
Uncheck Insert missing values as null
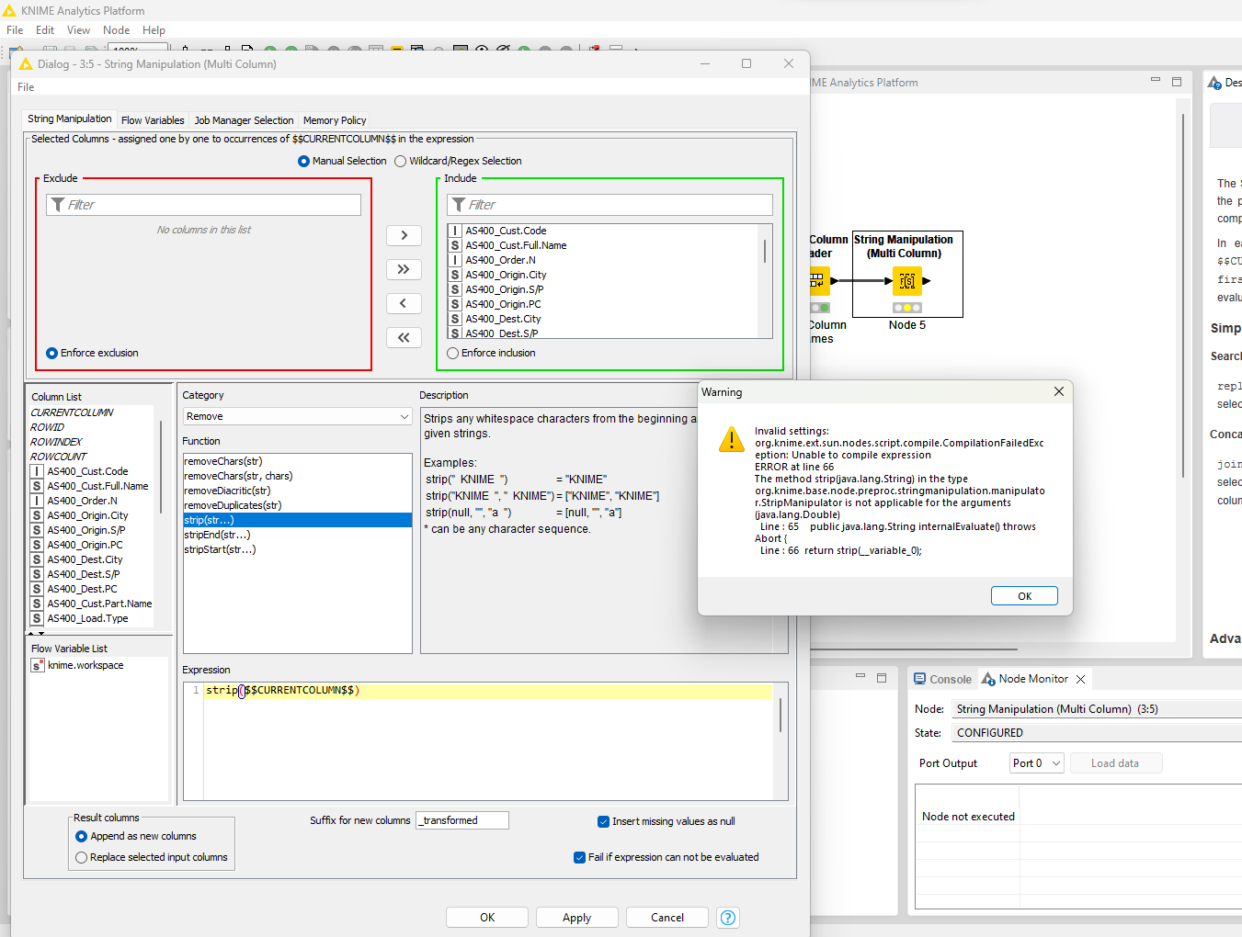pyautogui.click(x=604, y=821)
